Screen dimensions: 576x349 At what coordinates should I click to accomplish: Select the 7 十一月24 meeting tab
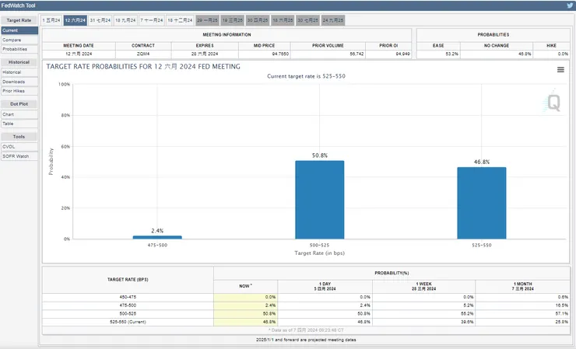pos(153,19)
